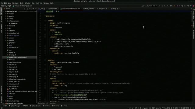Click the Search Everywhere magnifier icon
Screen dimensions: 195x109
pyautogui.click(x=188, y=6)
